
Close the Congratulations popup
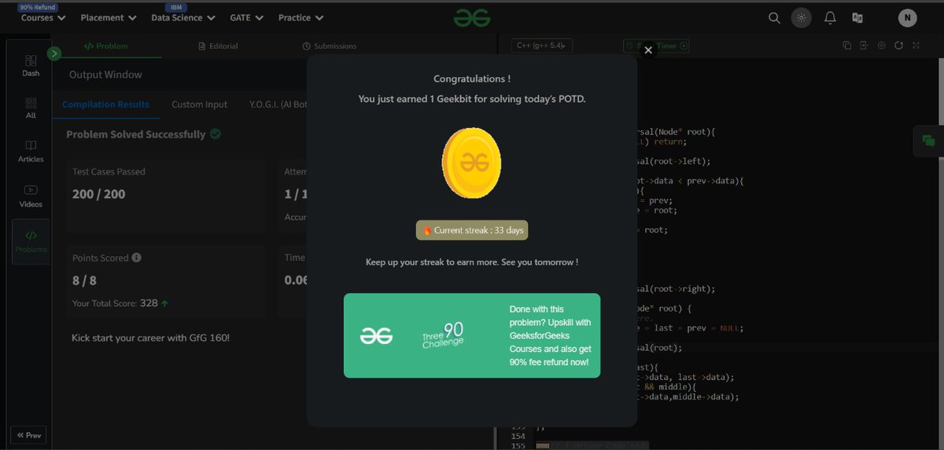(648, 50)
